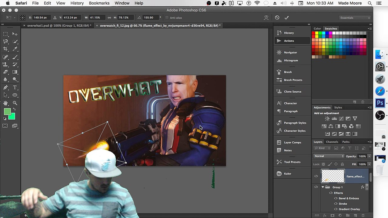Select the Hand tool
Image resolution: width=388 pixels, height=218 pixels.
pos(5,103)
